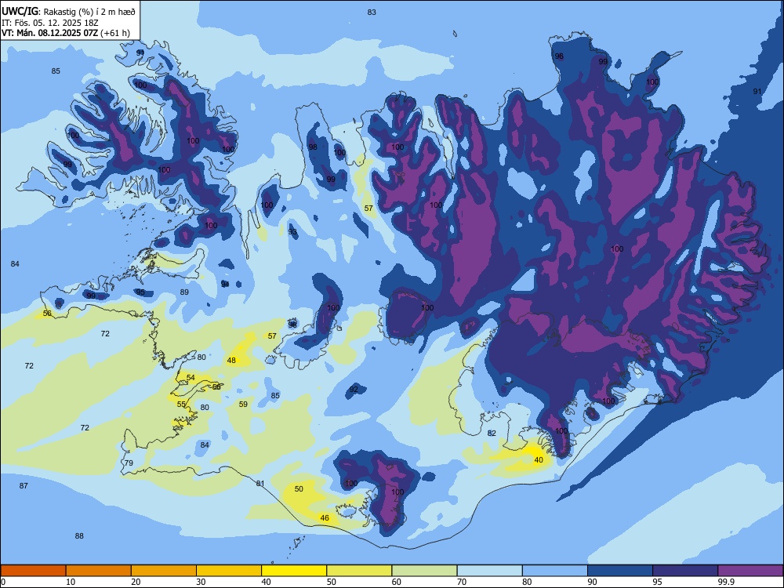The image size is (784, 588).
Task: Click the legend label '30'
Action: [201, 582]
